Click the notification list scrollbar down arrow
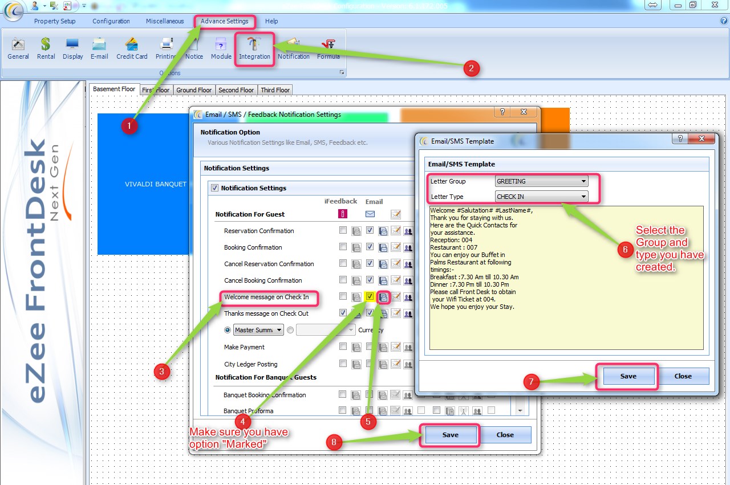730x485 pixels. pos(520,410)
